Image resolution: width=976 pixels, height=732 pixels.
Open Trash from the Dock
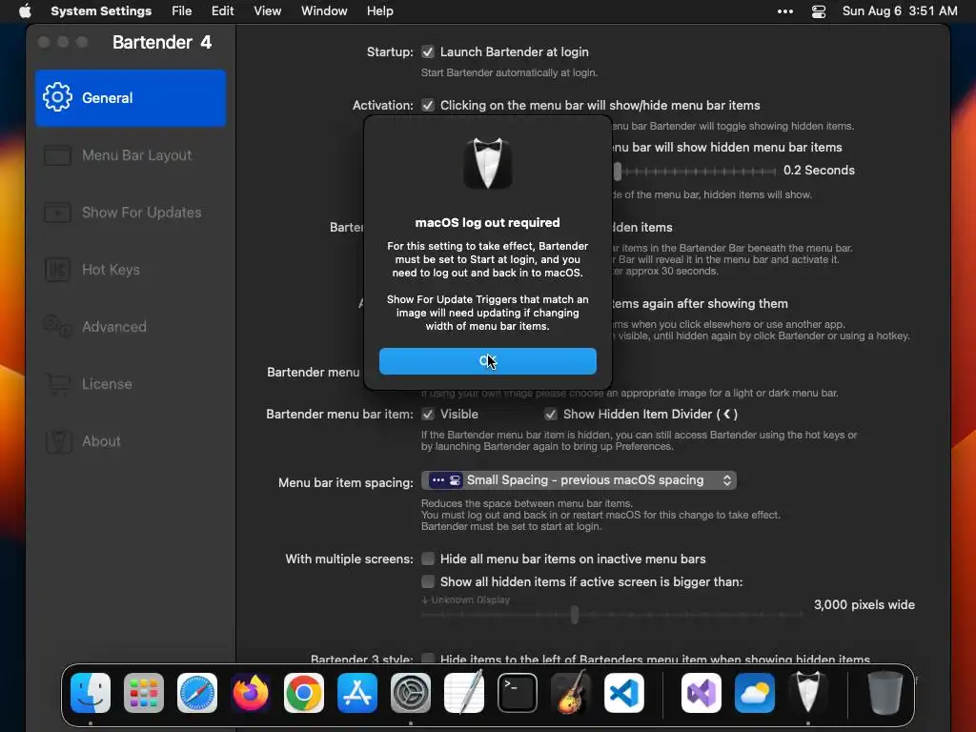click(x=885, y=693)
